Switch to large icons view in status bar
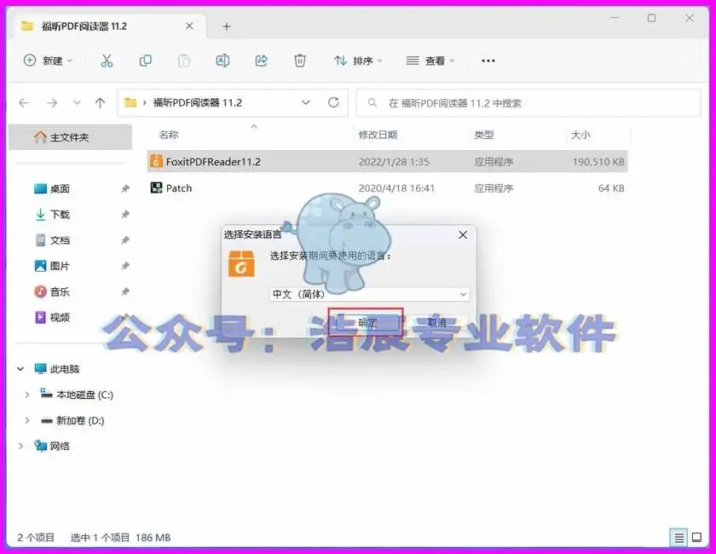Image resolution: width=716 pixels, height=554 pixels. (697, 537)
